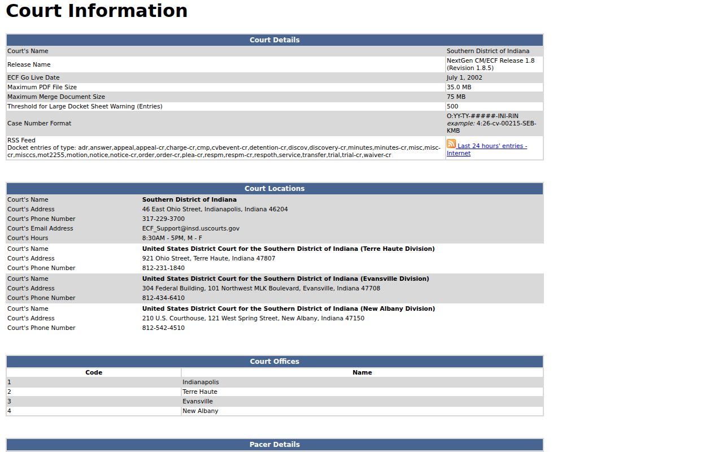The height and width of the screenshot is (452, 723).
Task: Click the 210 U.S. Courthouse New Albany address
Action: (253, 318)
